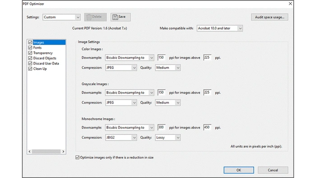Select the Transparency panel item
Viewport: 316px width, 178px height.
click(x=43, y=53)
